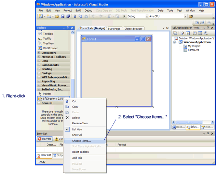Click the Toolbox scroll up arrow
This screenshot has width=216, height=187.
(x=72, y=32)
